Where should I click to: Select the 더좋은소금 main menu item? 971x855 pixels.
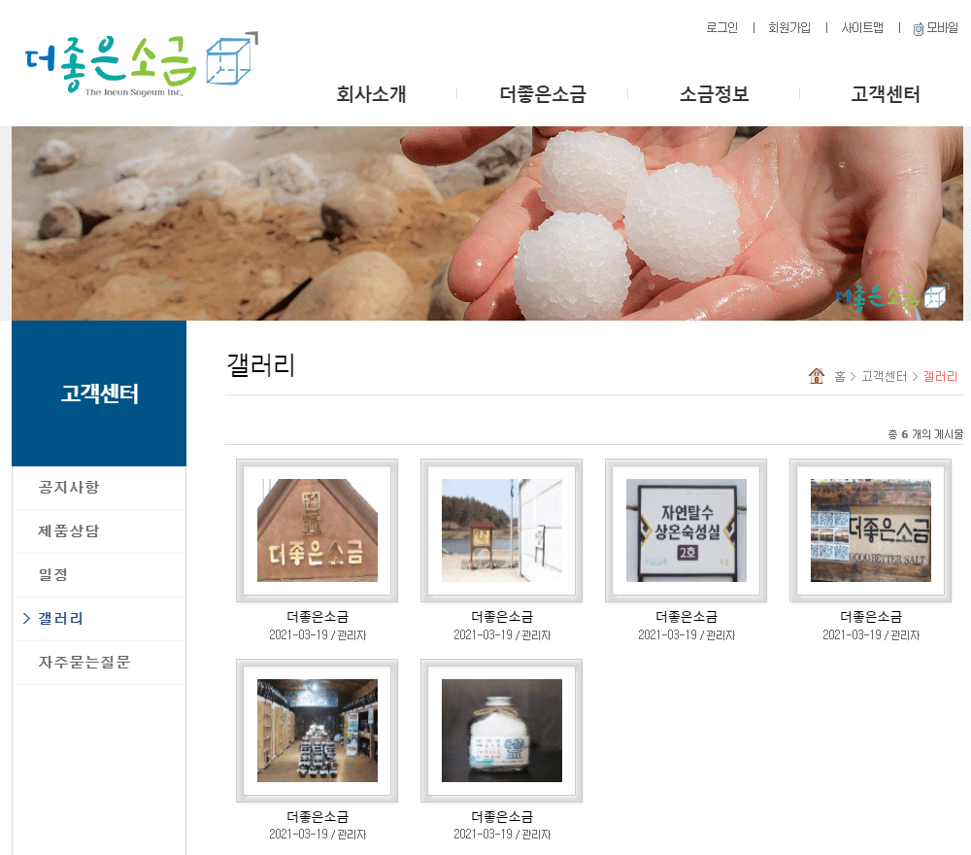click(x=543, y=94)
